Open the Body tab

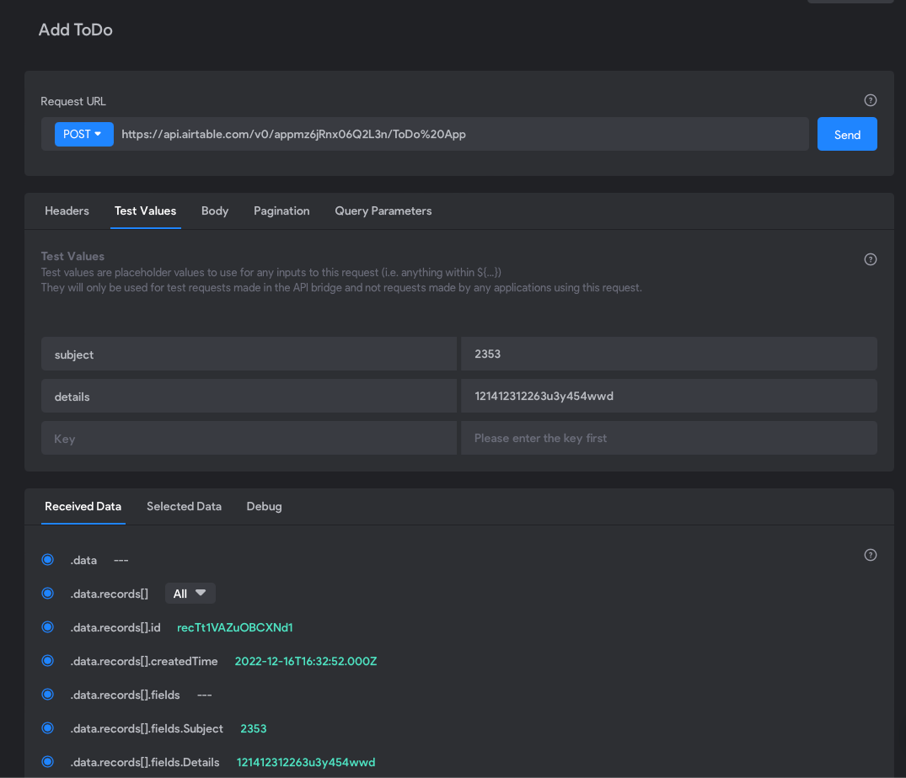pos(215,211)
